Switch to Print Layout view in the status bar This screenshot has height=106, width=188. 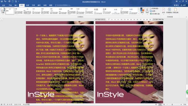(160, 105)
